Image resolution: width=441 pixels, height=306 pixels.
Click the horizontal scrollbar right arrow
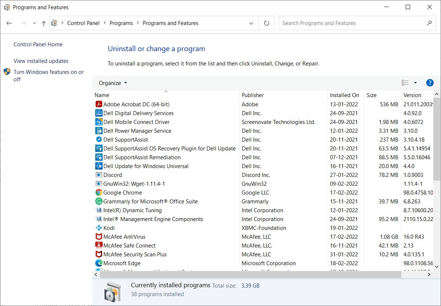(429, 274)
